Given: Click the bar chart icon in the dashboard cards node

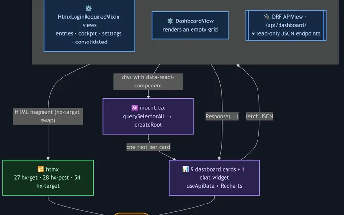Looking at the screenshot, I should tap(185, 169).
